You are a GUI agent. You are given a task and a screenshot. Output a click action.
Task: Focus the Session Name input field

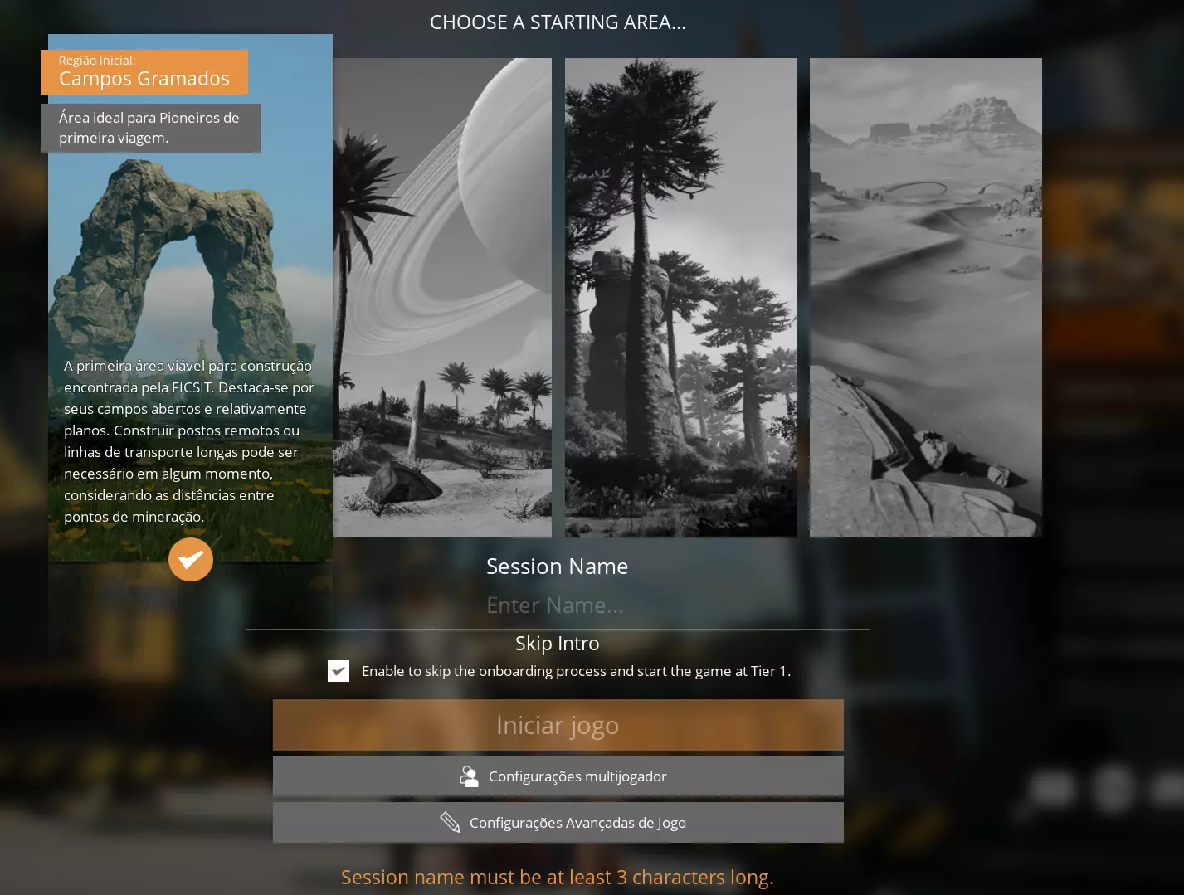(558, 606)
